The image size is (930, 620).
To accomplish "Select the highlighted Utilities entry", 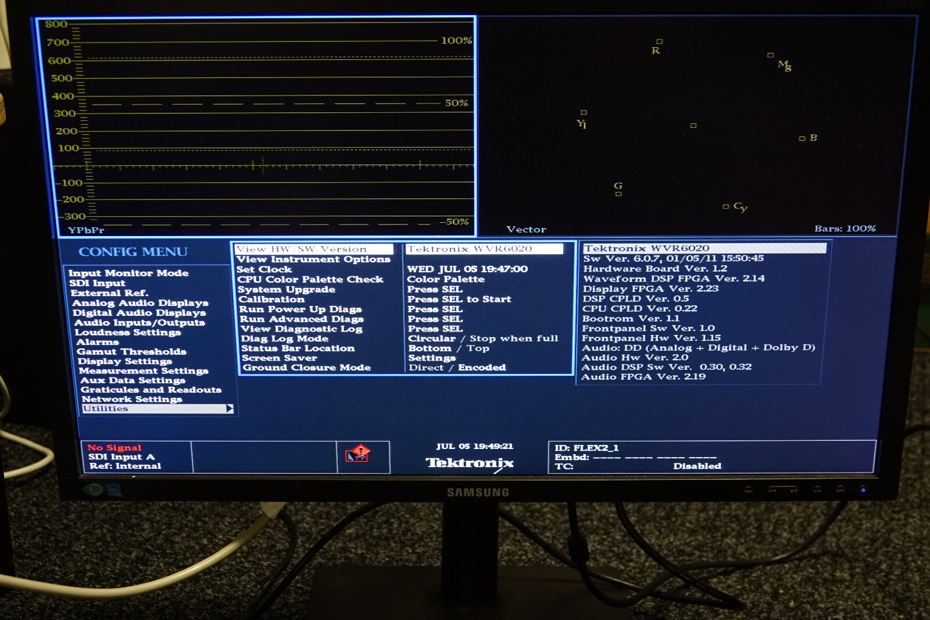I will (x=158, y=409).
